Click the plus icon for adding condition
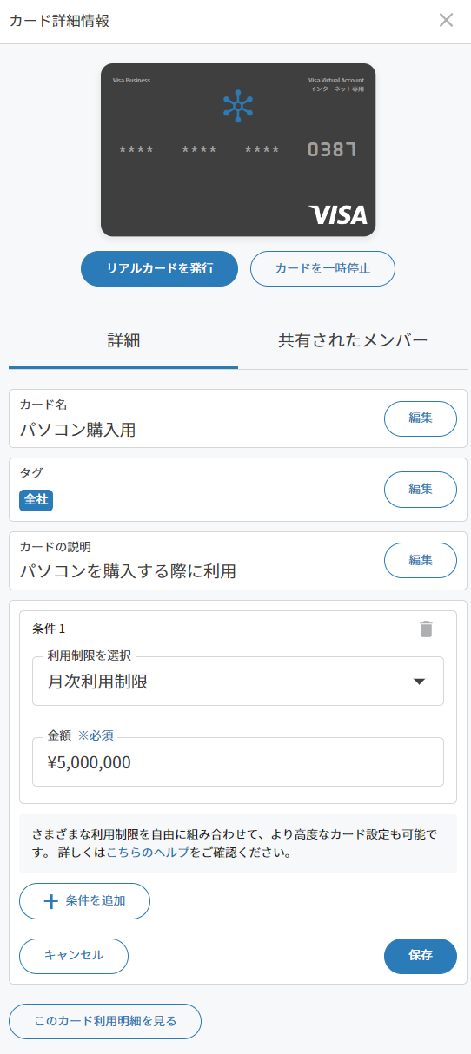This screenshot has width=471, height=1054. coord(50,901)
